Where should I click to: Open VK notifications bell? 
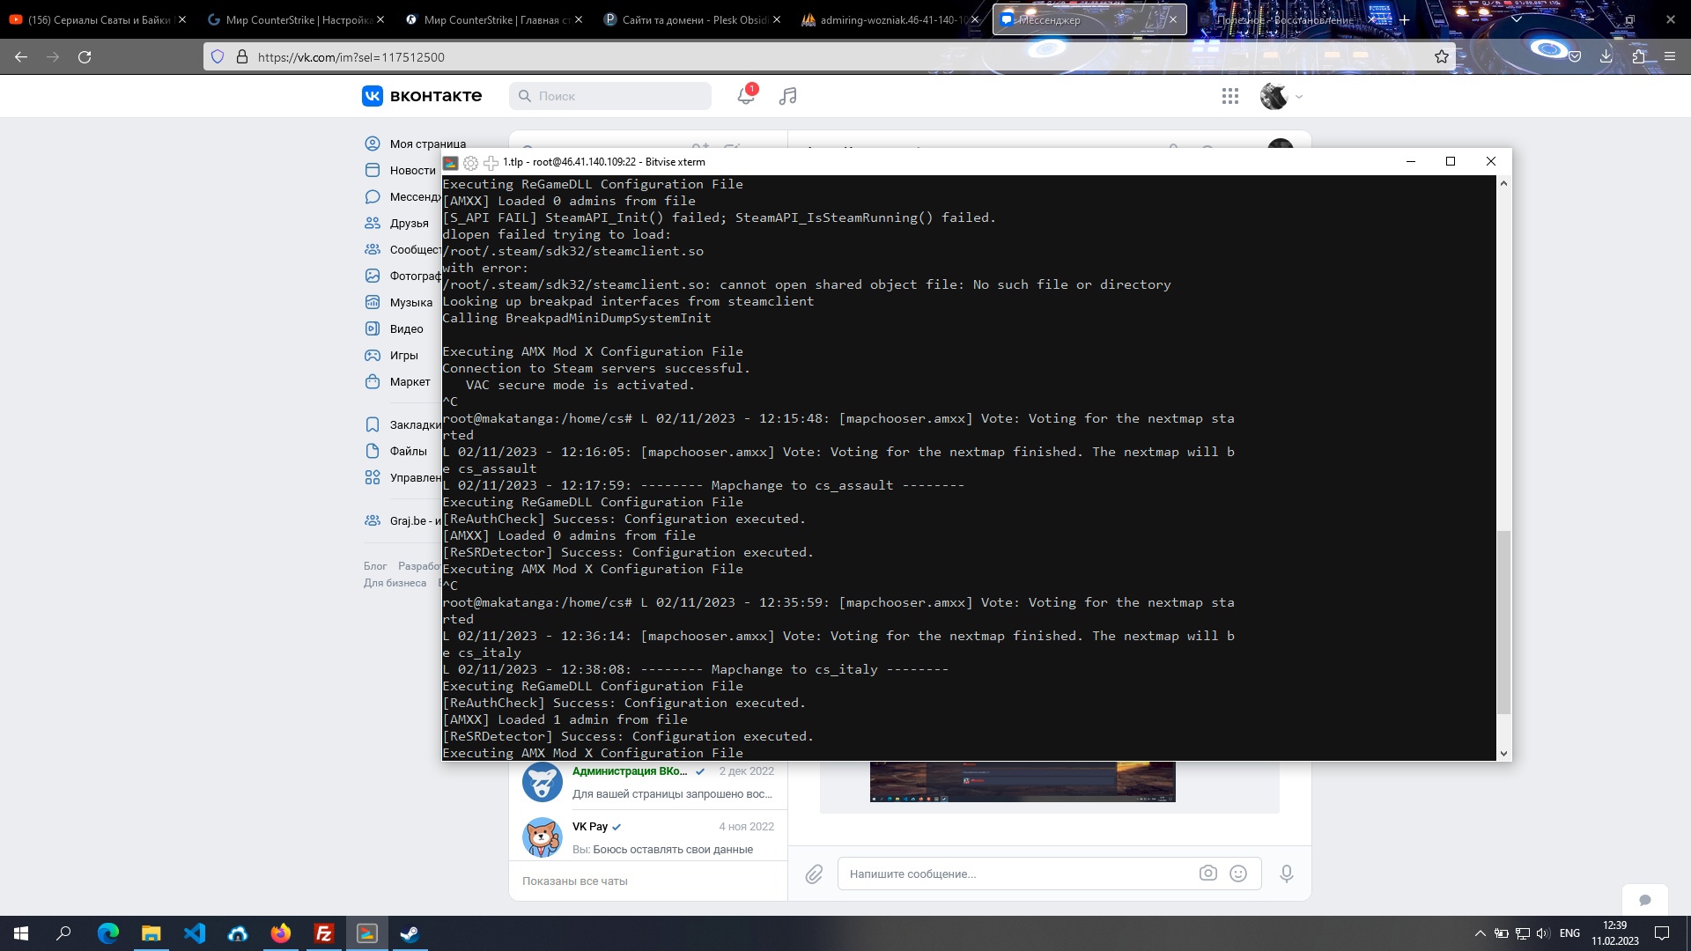click(x=746, y=96)
